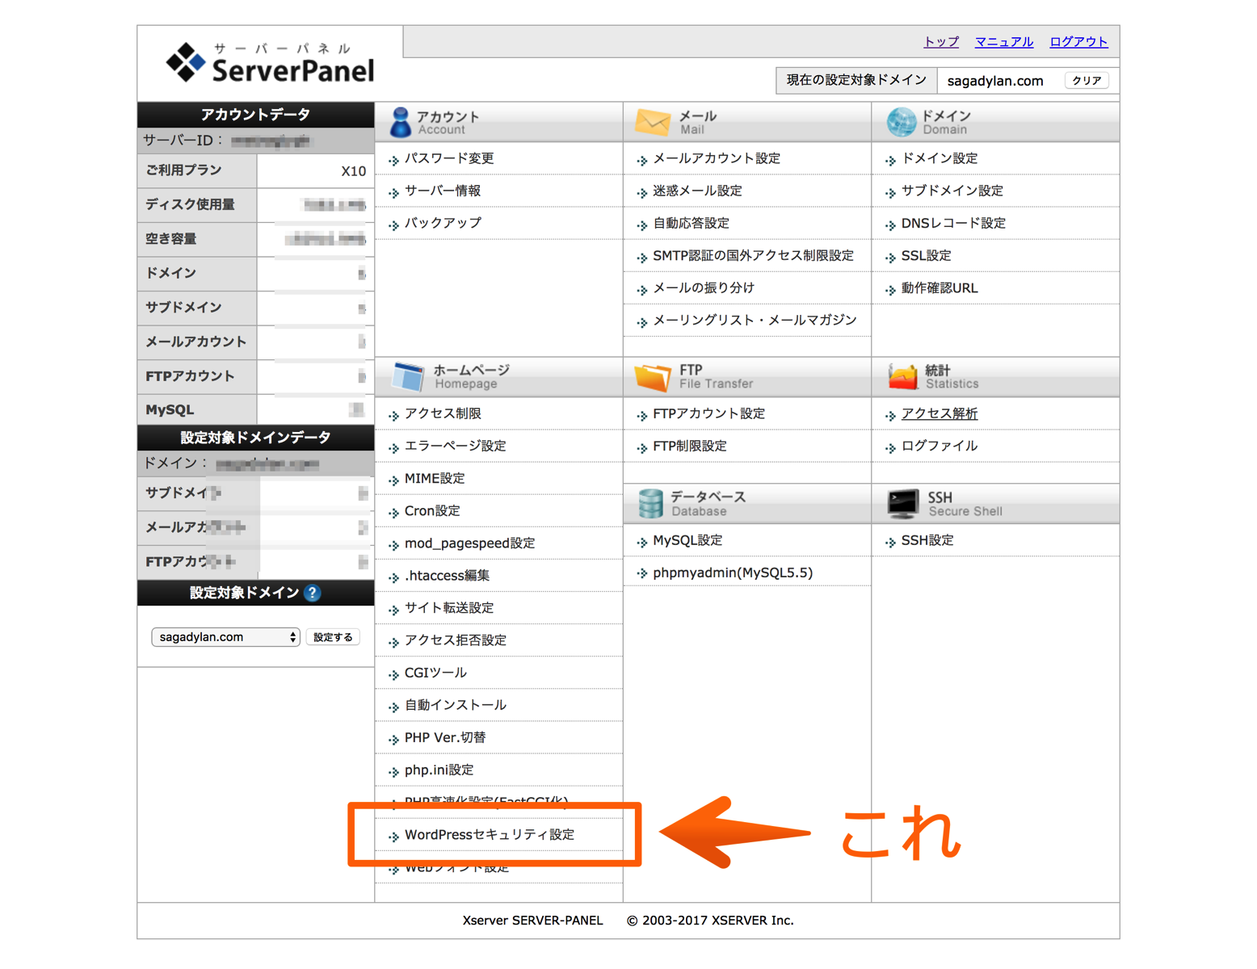Open 自動応答設定
This screenshot has height=969, width=1257.
tap(691, 223)
